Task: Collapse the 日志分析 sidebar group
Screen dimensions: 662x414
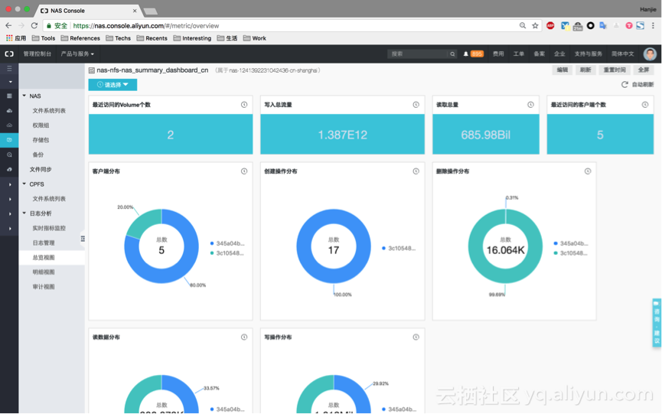Action: [24, 213]
